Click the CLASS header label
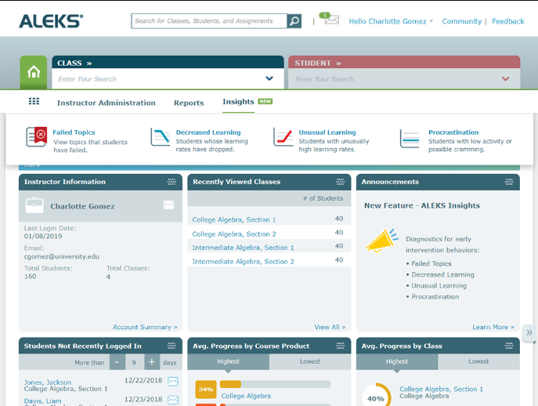Viewport: 538px width, 406px height. tap(70, 63)
